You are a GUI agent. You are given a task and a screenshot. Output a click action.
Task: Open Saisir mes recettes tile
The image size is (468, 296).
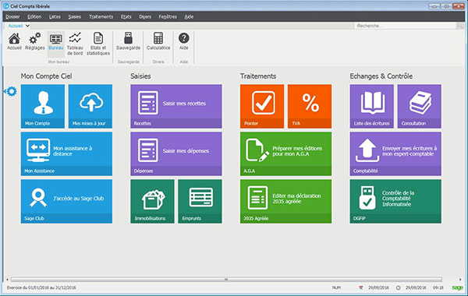coord(176,106)
